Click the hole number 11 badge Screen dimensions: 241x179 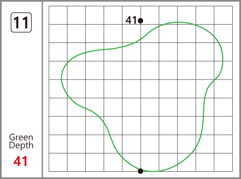[x=21, y=23]
